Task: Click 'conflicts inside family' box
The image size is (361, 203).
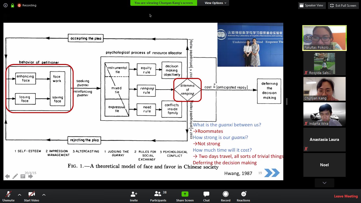Action: pyautogui.click(x=172, y=109)
